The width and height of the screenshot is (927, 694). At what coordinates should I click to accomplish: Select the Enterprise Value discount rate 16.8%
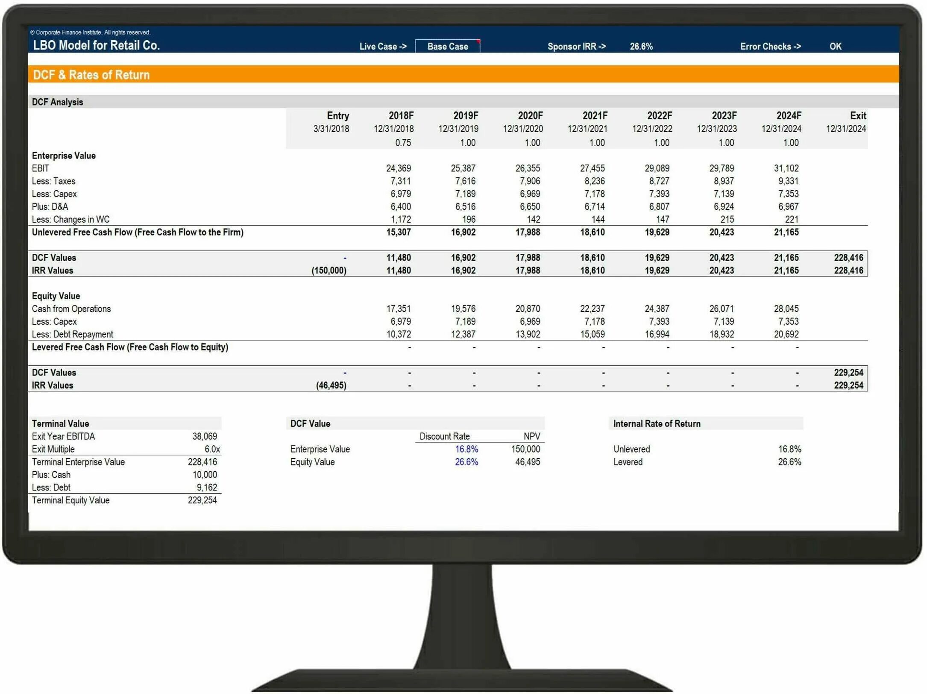tap(466, 449)
